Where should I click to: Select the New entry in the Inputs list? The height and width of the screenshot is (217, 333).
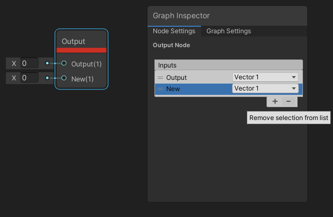(193, 89)
